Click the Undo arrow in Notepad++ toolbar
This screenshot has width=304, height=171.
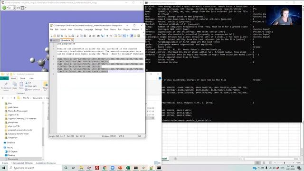pos(90,36)
